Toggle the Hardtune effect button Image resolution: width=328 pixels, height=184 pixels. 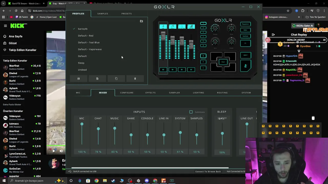point(245,36)
